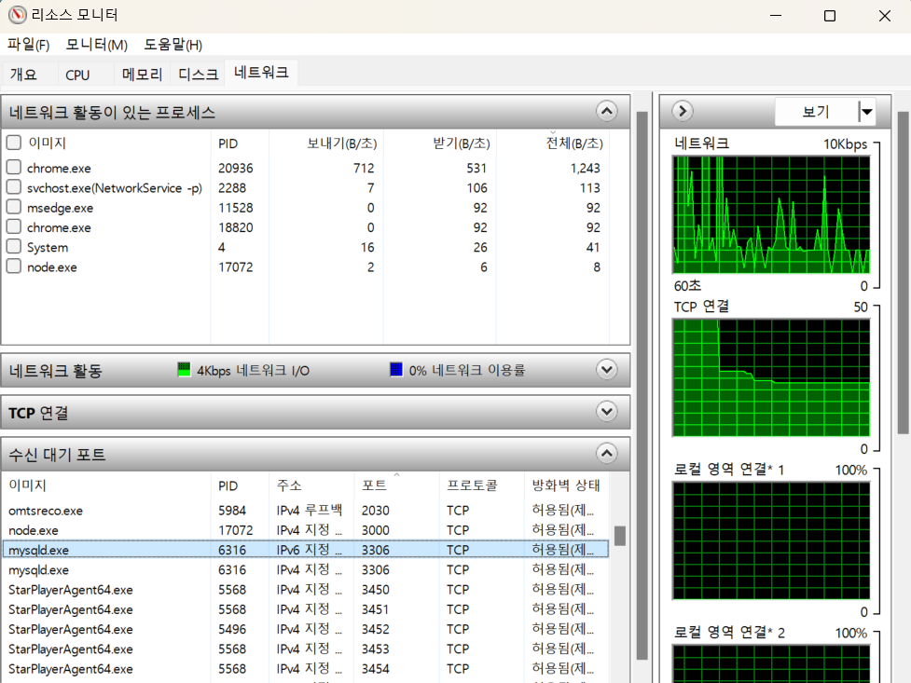Open the 모니터(M) menu
911x683 pixels.
(x=96, y=44)
